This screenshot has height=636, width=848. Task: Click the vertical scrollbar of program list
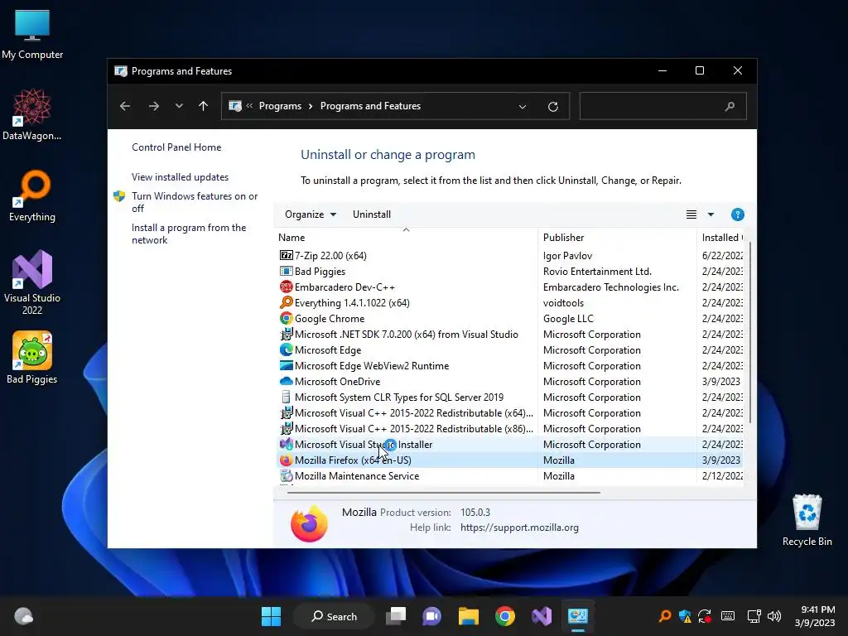point(749,334)
